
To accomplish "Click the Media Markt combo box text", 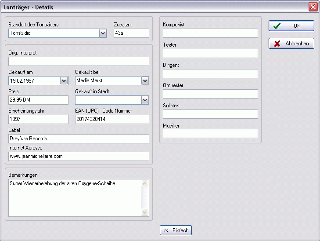I will coord(90,80).
